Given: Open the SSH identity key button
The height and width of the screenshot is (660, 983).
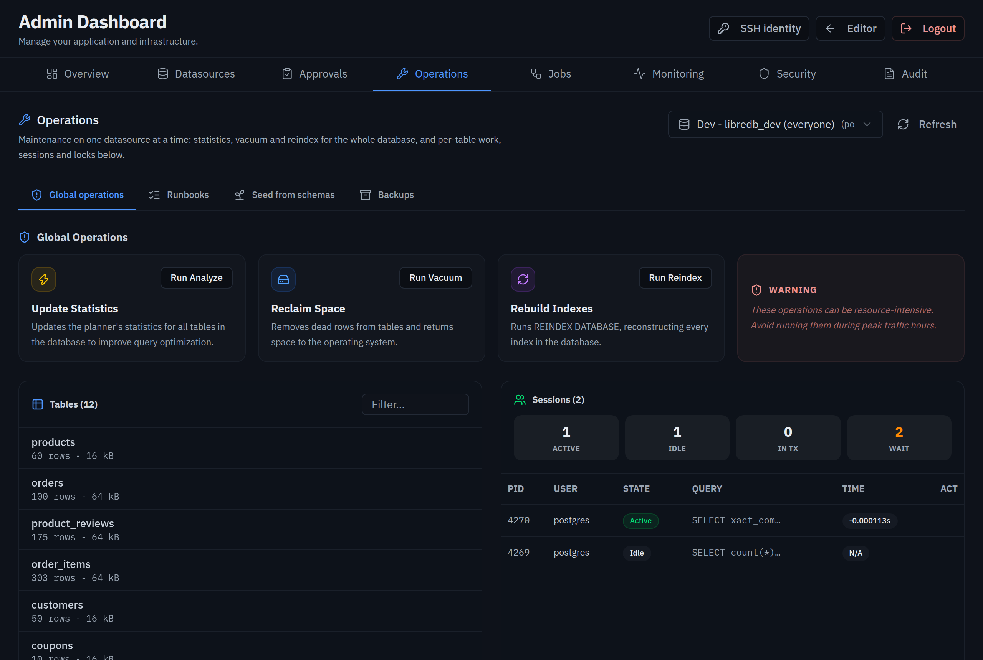Looking at the screenshot, I should point(758,28).
